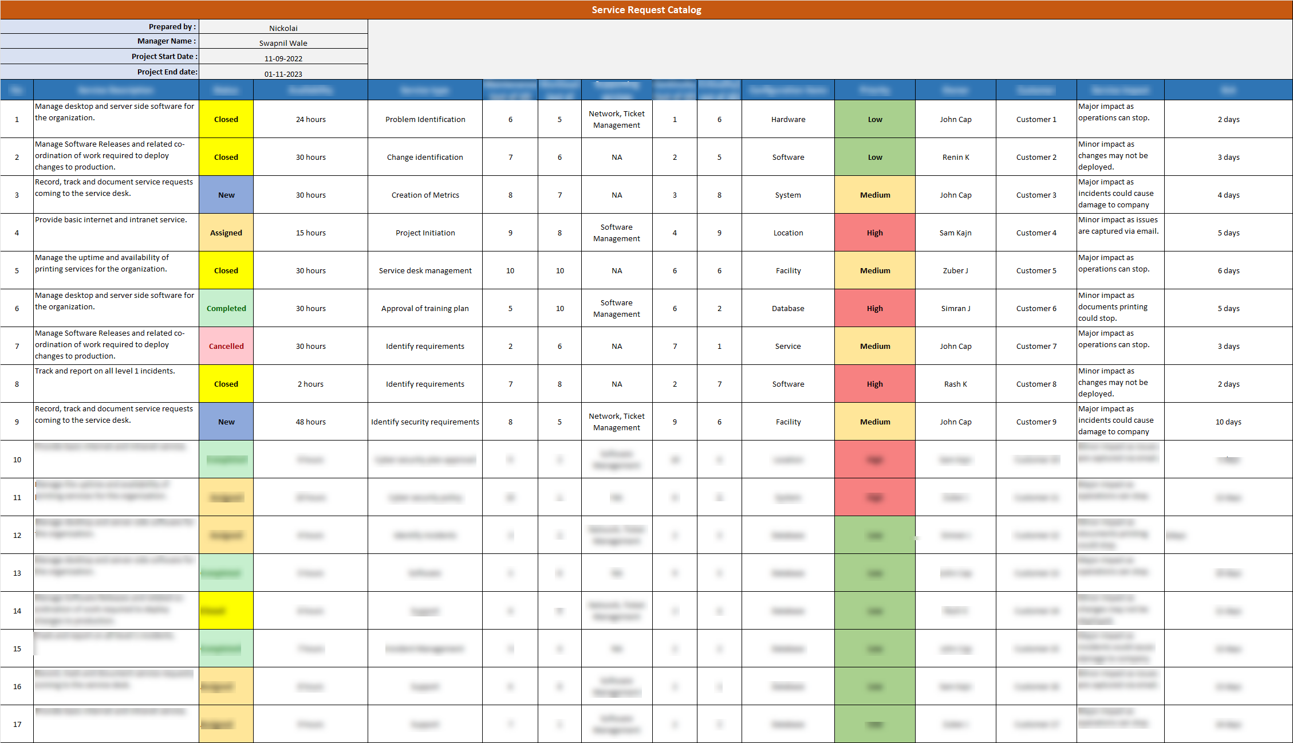Select the project end date '01-11-2023'
1293x743 pixels.
283,73
